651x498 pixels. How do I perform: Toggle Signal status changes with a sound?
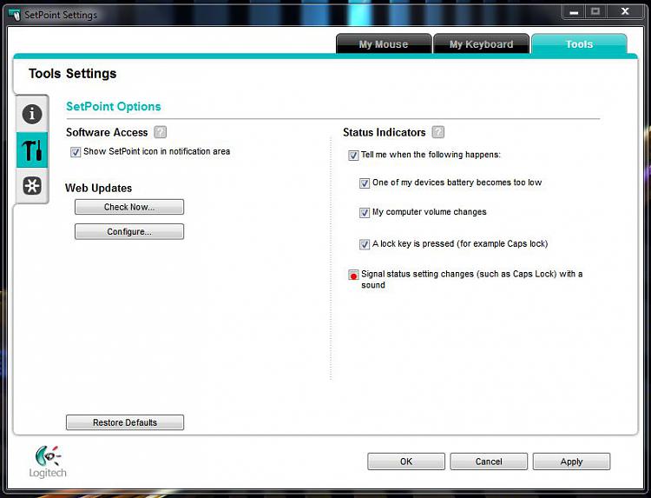[x=353, y=275]
